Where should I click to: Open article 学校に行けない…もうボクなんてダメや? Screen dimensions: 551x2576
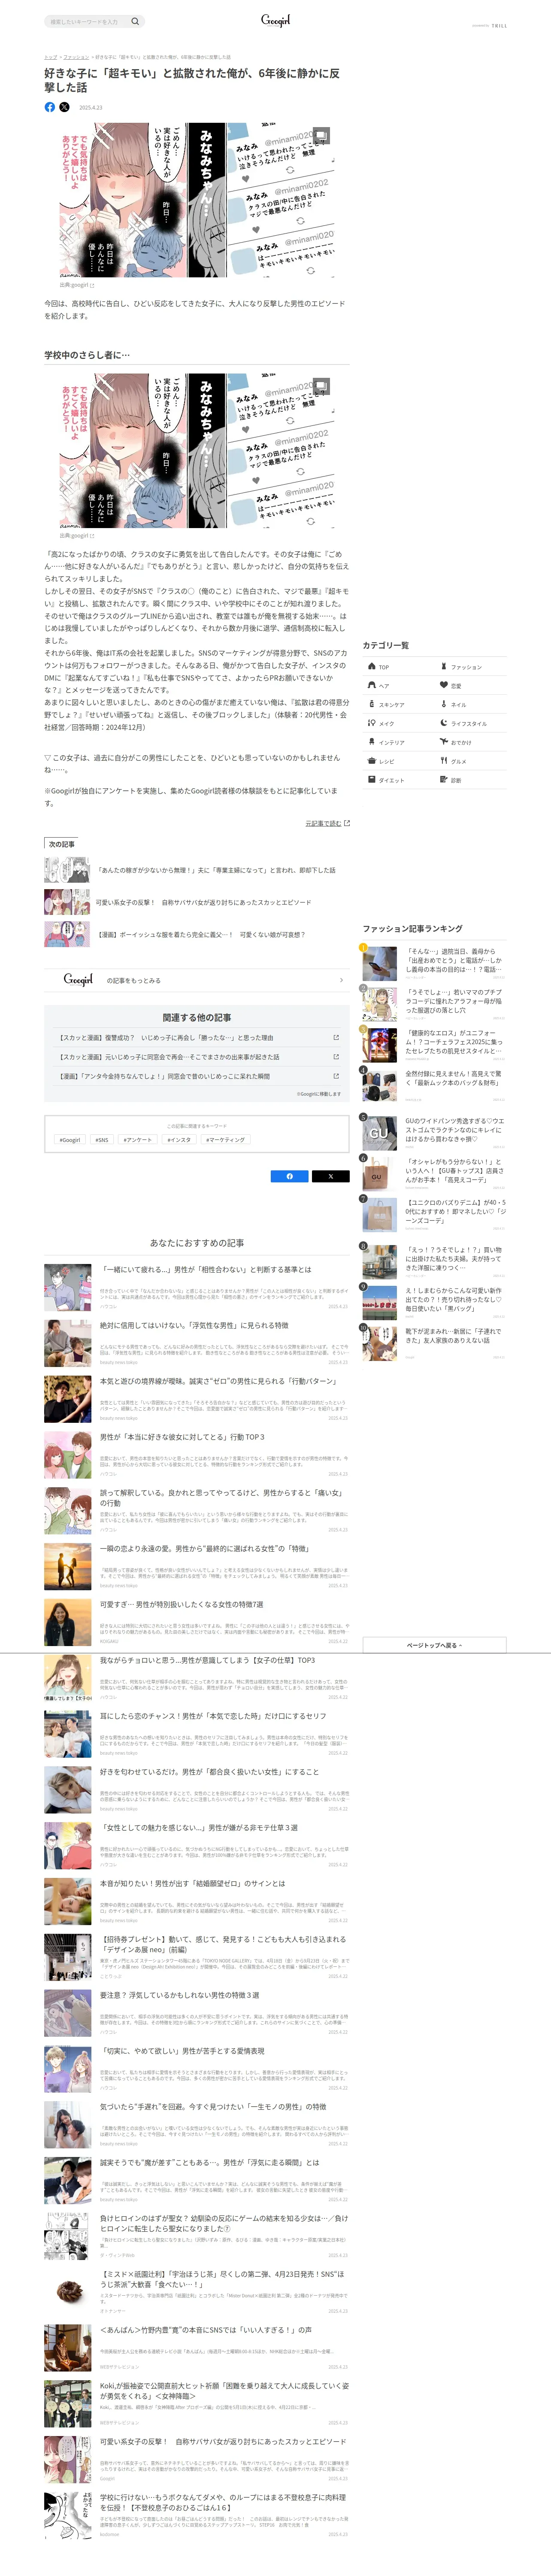(x=223, y=2503)
